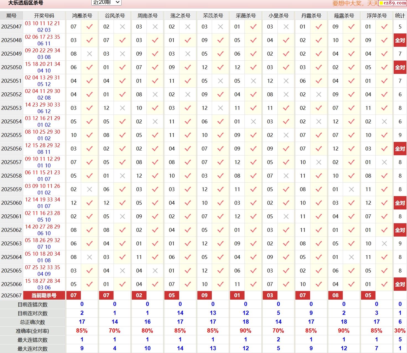The width and height of the screenshot is (407, 353).
Task: Click the 目前连错次数 row label
Action: click(33, 305)
